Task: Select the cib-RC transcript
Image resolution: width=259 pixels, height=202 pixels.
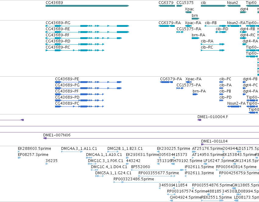Action: coord(213,50)
